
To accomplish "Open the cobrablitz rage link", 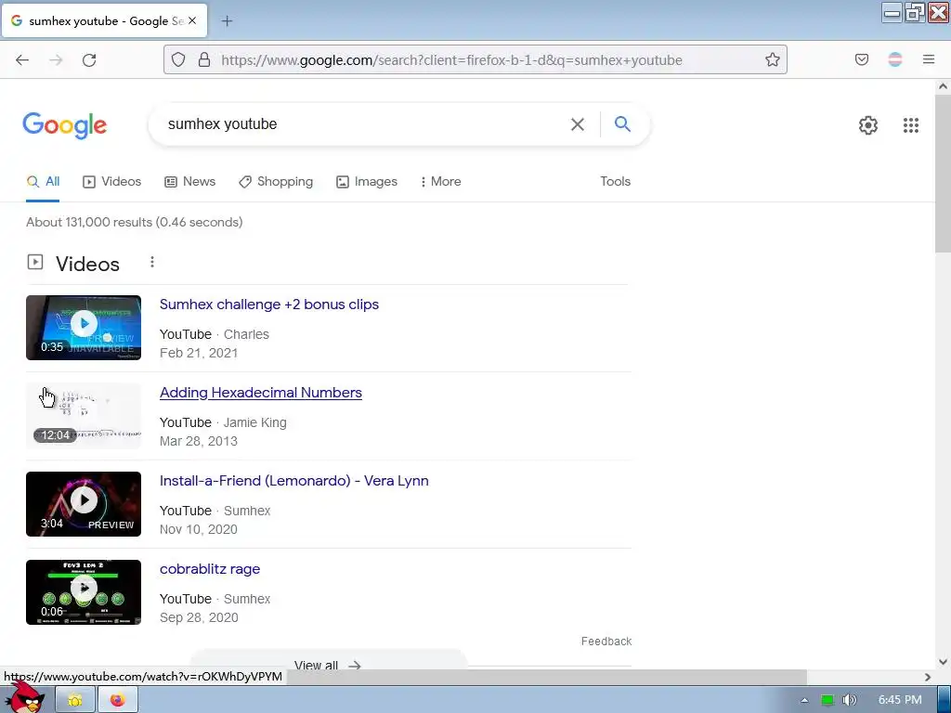I will tap(210, 569).
